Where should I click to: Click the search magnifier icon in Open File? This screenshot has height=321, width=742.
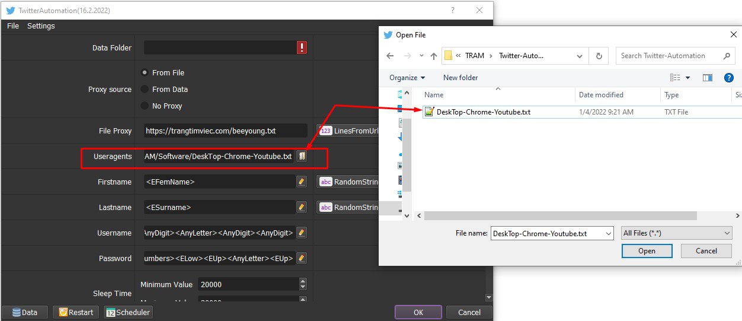(x=727, y=56)
